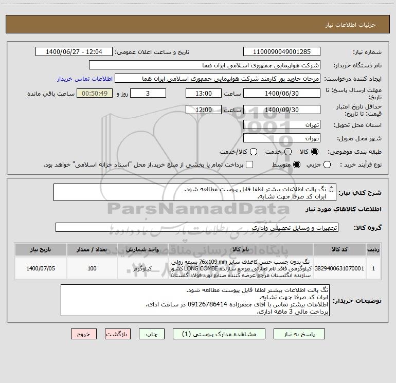Click the پاسخ به نیاز button
Viewport: 396px width, 383px height.
(x=299, y=334)
